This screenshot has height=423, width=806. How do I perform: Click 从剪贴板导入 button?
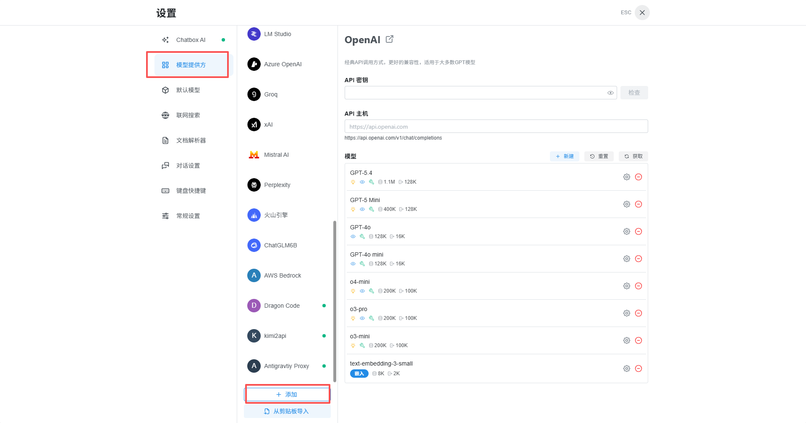[x=287, y=411]
